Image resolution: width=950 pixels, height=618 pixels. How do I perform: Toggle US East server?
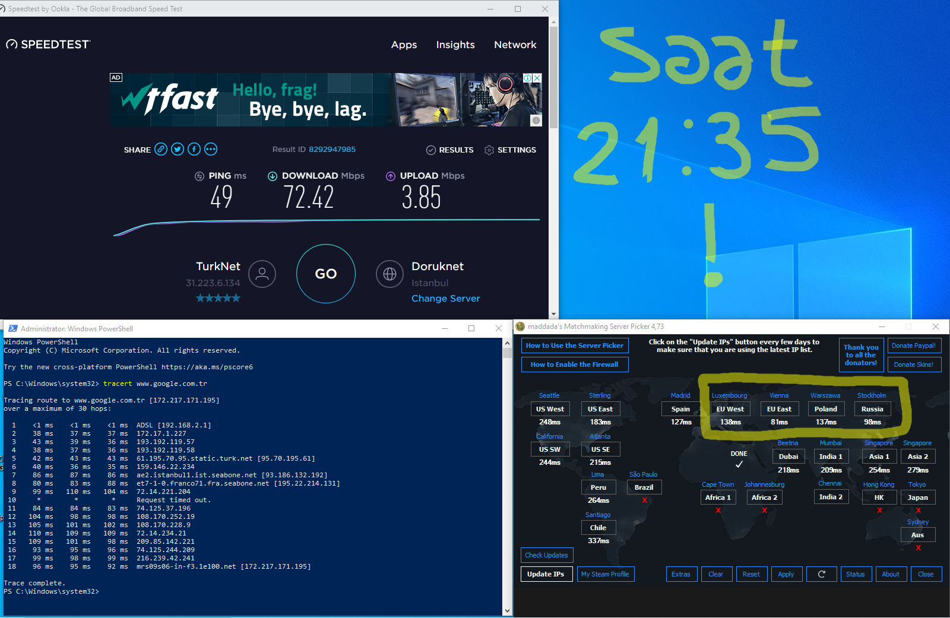point(600,409)
